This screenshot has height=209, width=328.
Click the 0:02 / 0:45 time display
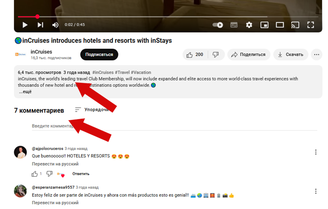coord(75,25)
